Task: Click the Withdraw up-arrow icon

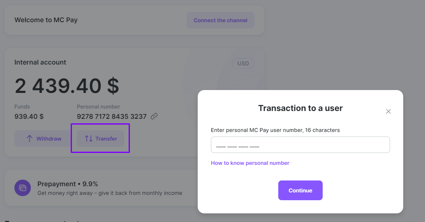Action: (30, 139)
